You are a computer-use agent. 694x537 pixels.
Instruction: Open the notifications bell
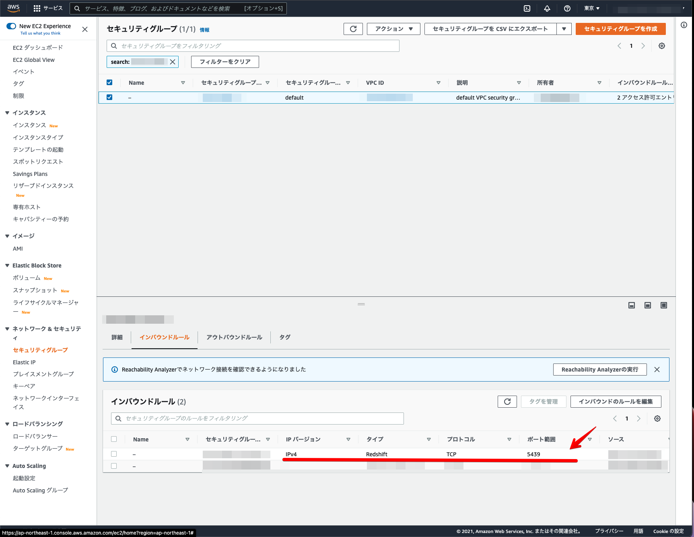point(547,8)
